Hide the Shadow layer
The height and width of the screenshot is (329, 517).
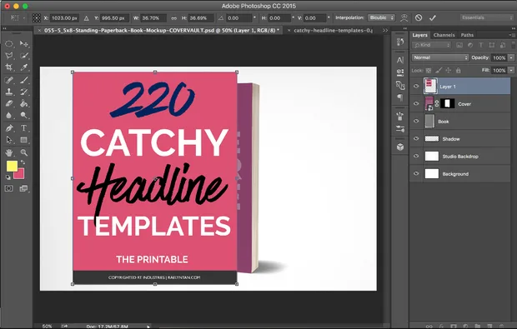pyautogui.click(x=416, y=138)
